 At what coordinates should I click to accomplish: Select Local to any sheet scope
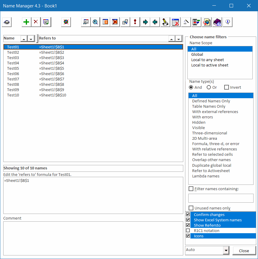coord(220,60)
